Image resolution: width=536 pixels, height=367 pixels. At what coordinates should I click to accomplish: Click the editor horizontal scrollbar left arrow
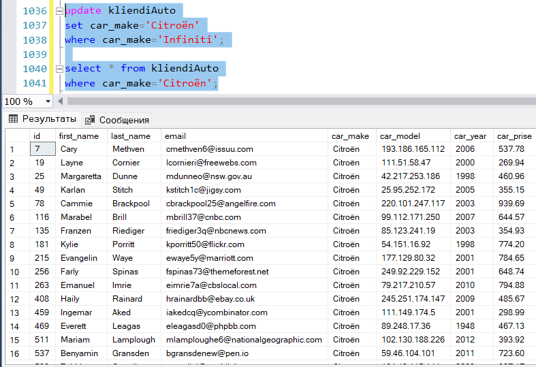[x=61, y=101]
